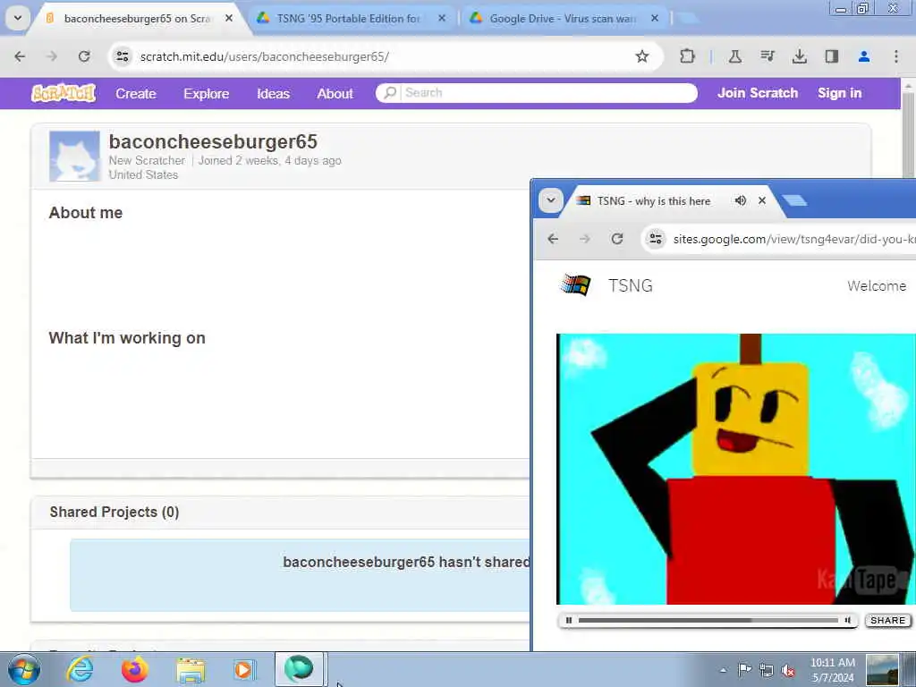Click the yellow-faced character video frame
Image resolution: width=916 pixels, height=687 pixels.
point(736,469)
